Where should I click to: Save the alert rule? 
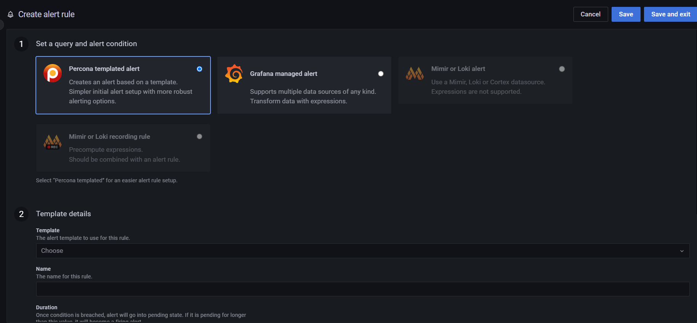tap(626, 14)
